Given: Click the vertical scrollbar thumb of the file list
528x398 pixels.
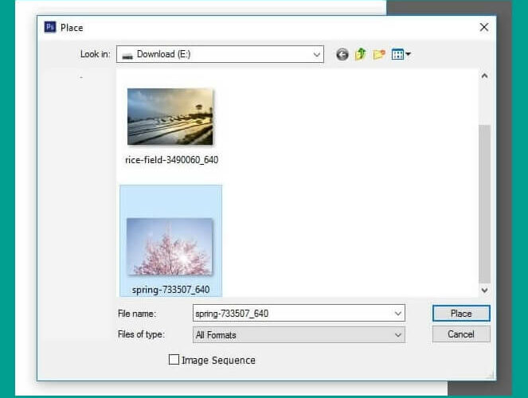Looking at the screenshot, I should (484, 204).
